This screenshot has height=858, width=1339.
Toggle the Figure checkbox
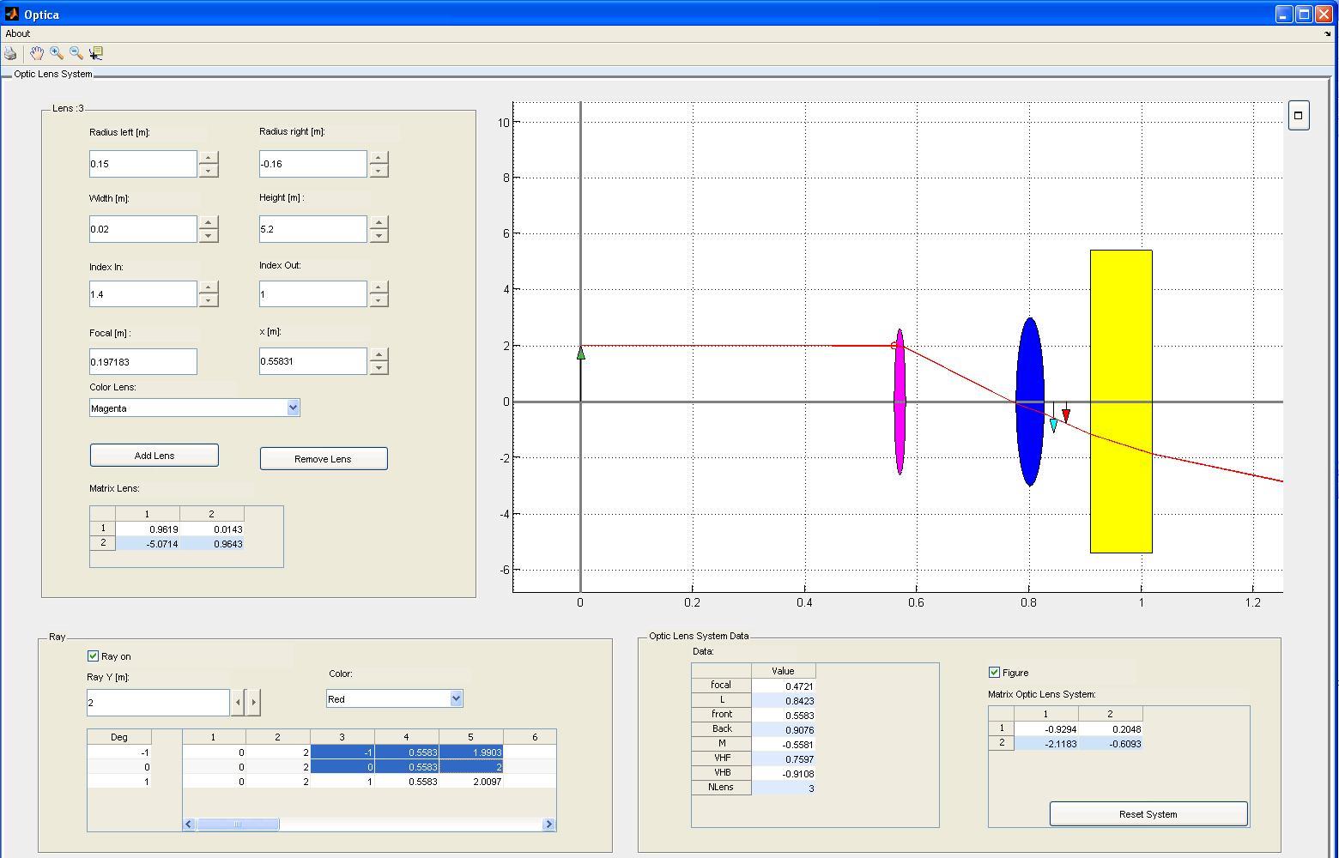point(994,673)
